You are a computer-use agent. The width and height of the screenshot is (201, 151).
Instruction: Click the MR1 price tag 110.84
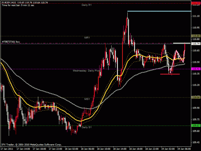click(x=196, y=36)
